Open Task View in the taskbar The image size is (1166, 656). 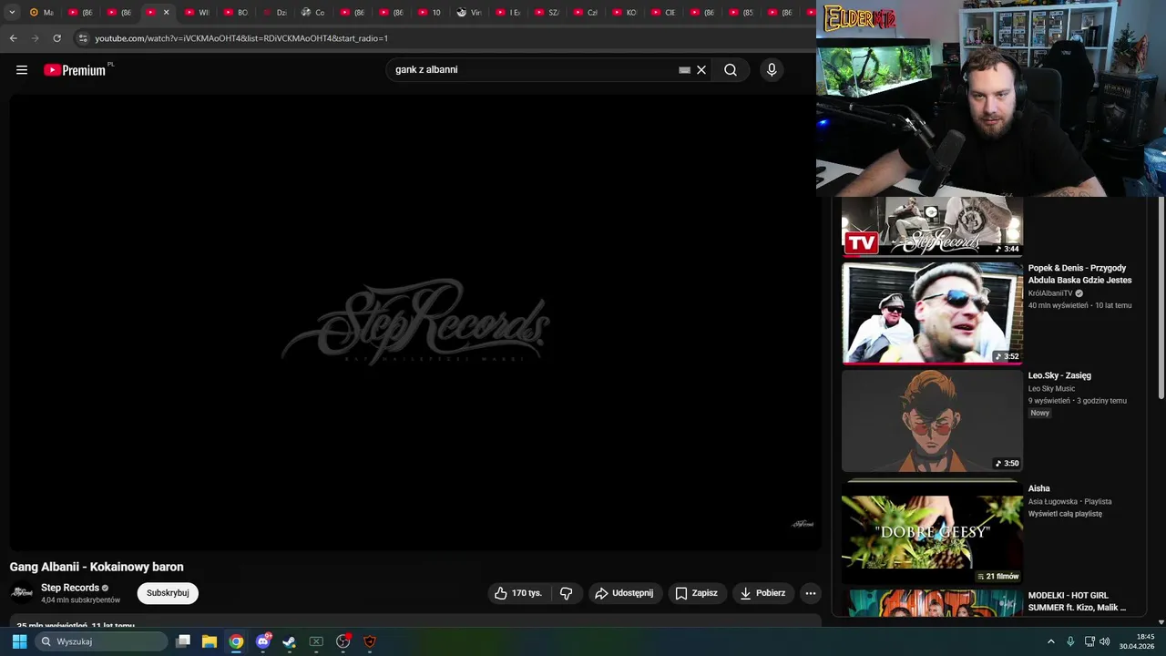[183, 641]
